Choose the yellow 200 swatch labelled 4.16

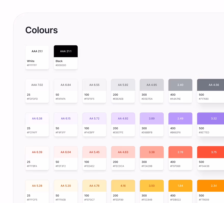pyautogui.click(x=123, y=191)
